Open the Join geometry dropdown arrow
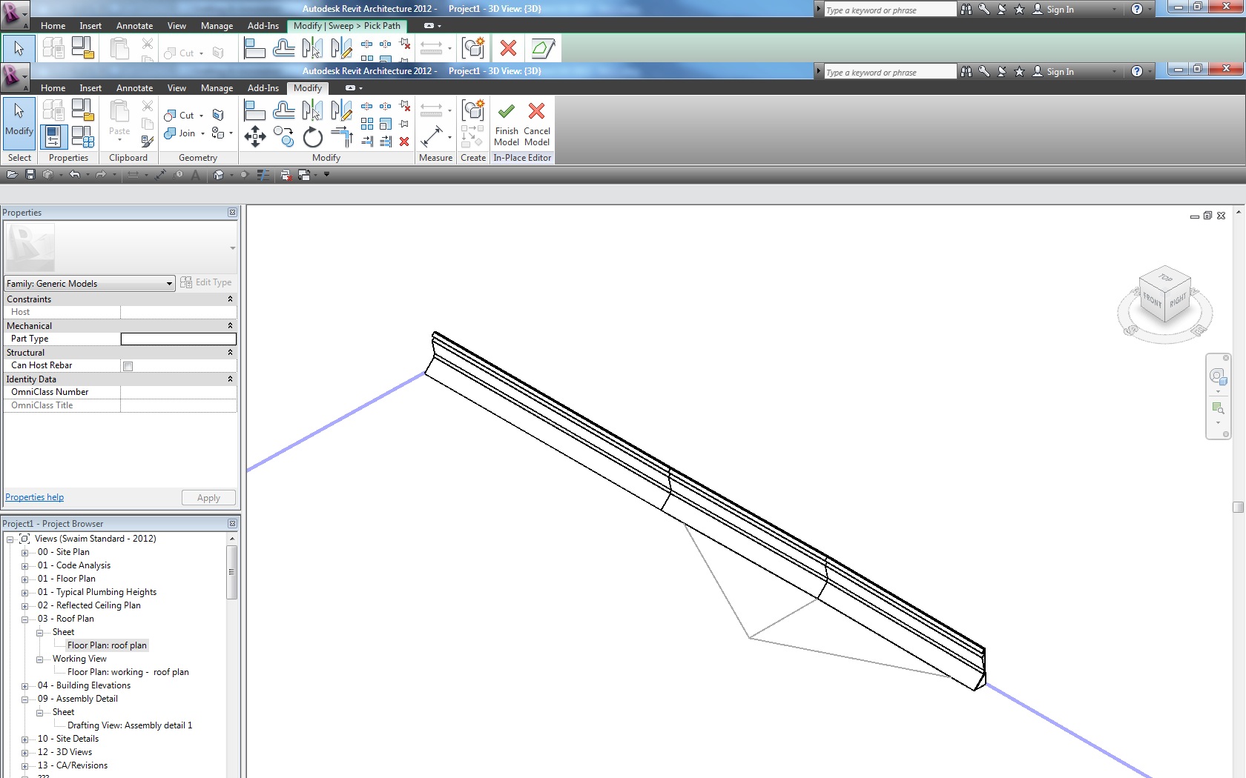Image resolution: width=1246 pixels, height=778 pixels. coord(202,133)
